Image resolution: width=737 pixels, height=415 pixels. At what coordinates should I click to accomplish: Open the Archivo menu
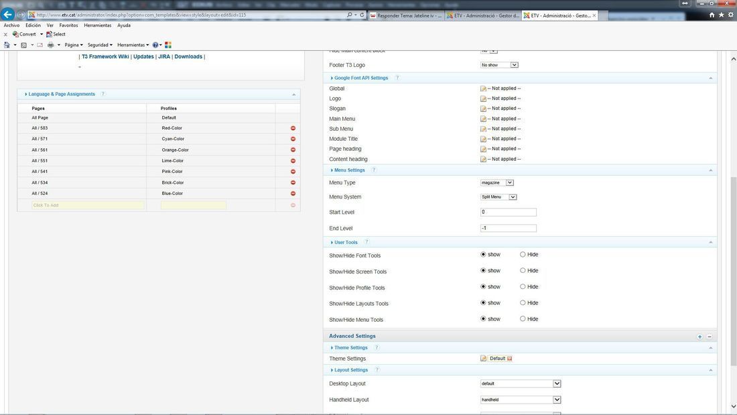12,25
